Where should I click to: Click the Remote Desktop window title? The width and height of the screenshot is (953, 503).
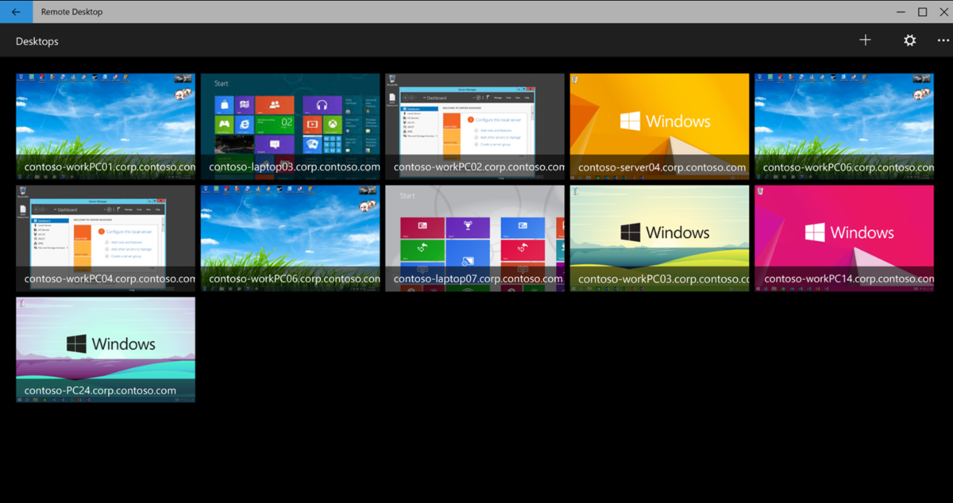point(72,12)
